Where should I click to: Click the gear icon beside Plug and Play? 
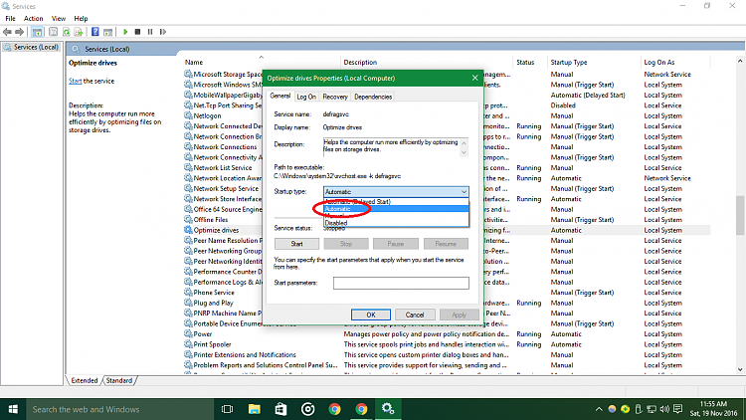point(188,303)
